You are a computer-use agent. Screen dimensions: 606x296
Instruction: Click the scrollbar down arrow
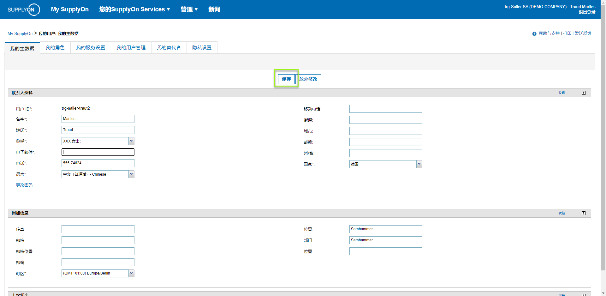(603, 293)
